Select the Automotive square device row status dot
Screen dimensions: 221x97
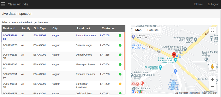[x=120, y=35]
